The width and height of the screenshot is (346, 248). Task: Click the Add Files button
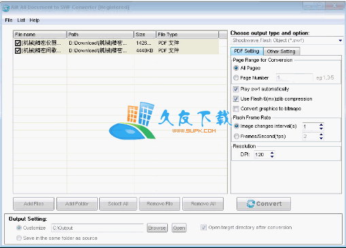(x=33, y=204)
